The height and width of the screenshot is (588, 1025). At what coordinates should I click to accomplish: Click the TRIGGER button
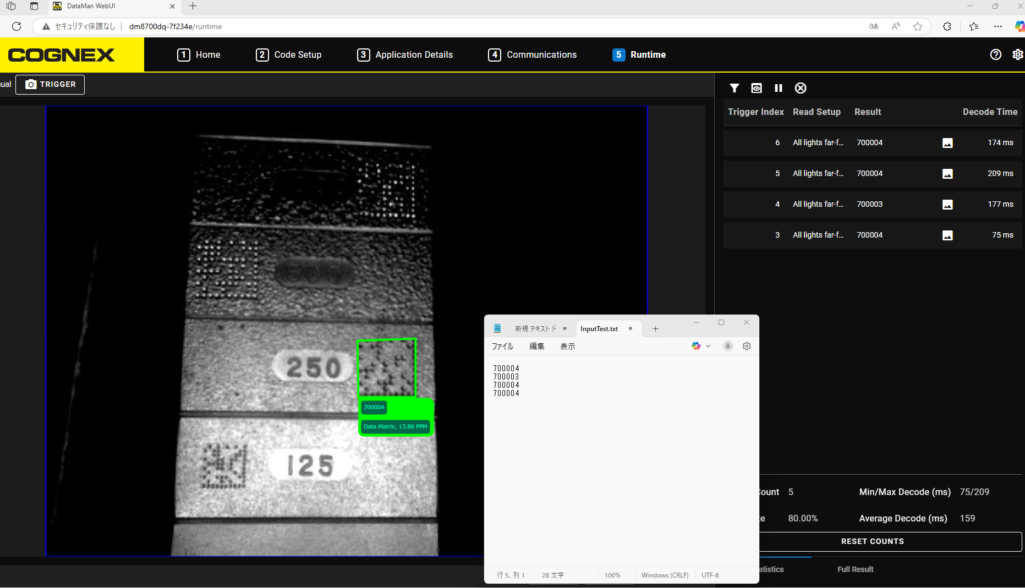pyautogui.click(x=50, y=84)
